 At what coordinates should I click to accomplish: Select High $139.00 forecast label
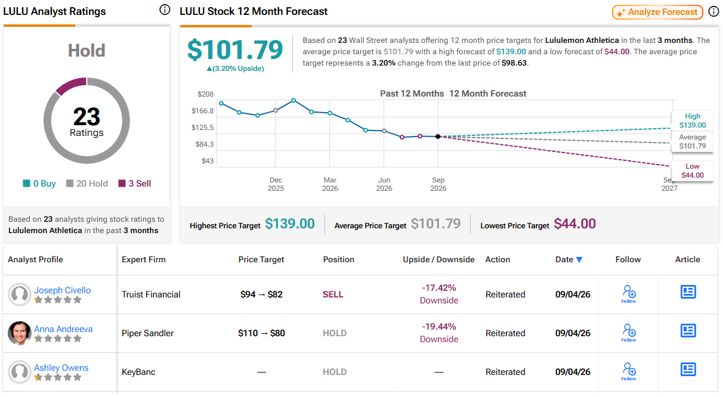pos(692,121)
